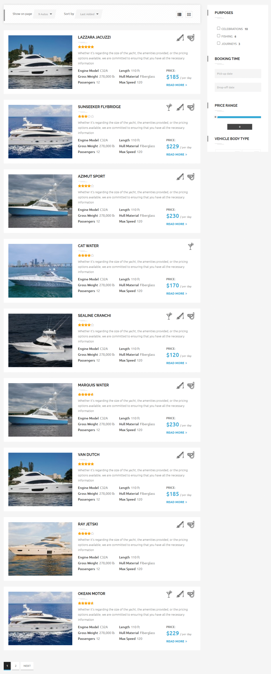Viewport: 271px width, 674px height.
Task: Click snorkel mask icon on Okean Motor
Action: point(191,594)
